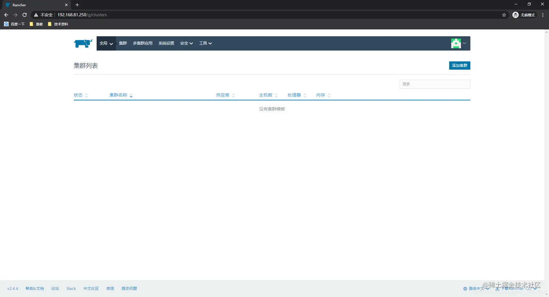The width and height of the screenshot is (549, 297).
Task: Reload the current page
Action: pyautogui.click(x=25, y=15)
